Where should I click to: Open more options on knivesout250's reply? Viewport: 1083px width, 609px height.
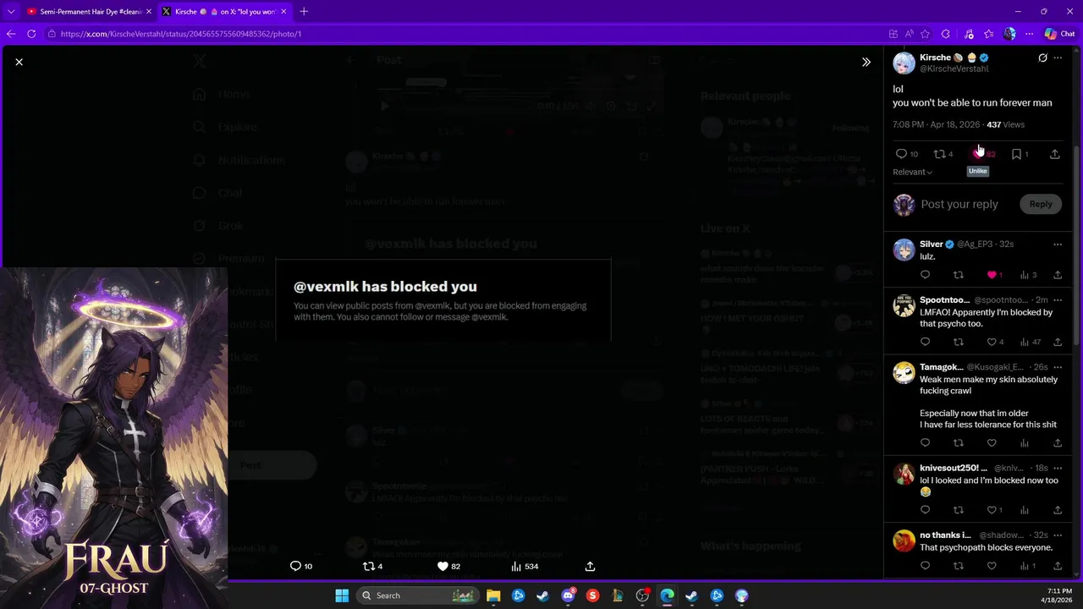point(1058,468)
